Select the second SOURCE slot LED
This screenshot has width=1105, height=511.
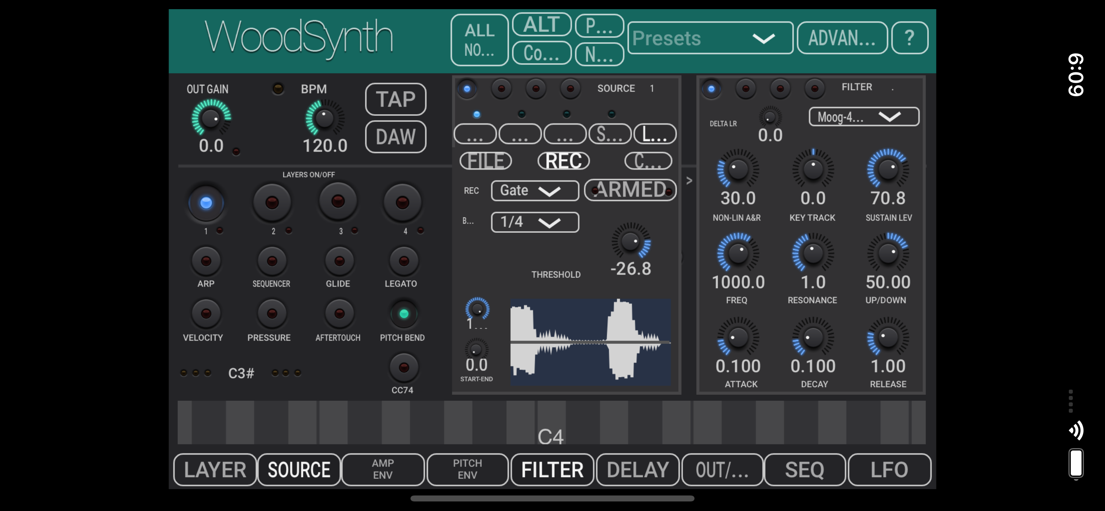[x=501, y=89]
